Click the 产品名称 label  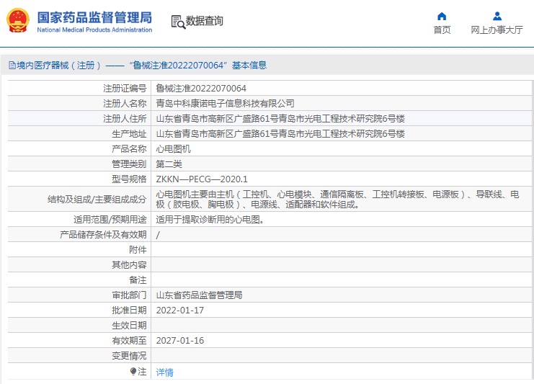click(x=129, y=149)
